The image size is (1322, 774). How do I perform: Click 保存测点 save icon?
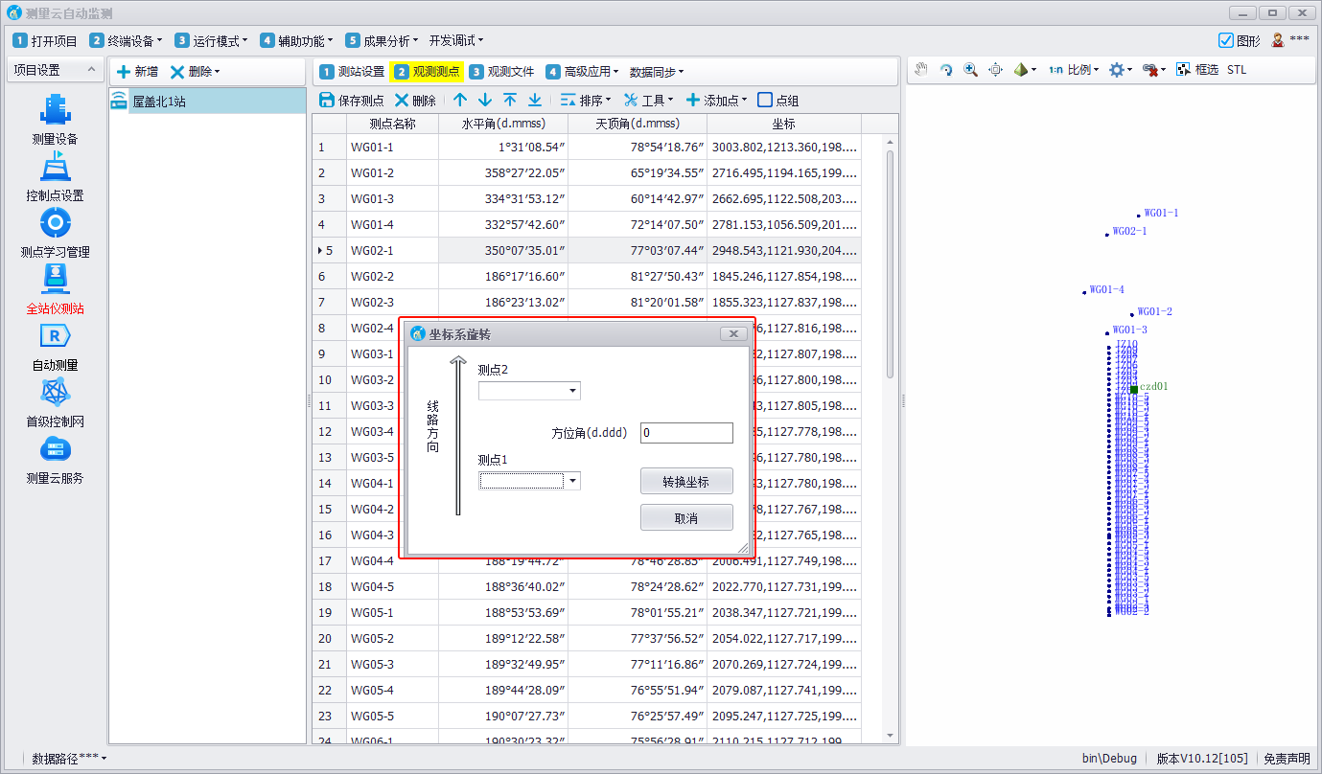[x=327, y=100]
